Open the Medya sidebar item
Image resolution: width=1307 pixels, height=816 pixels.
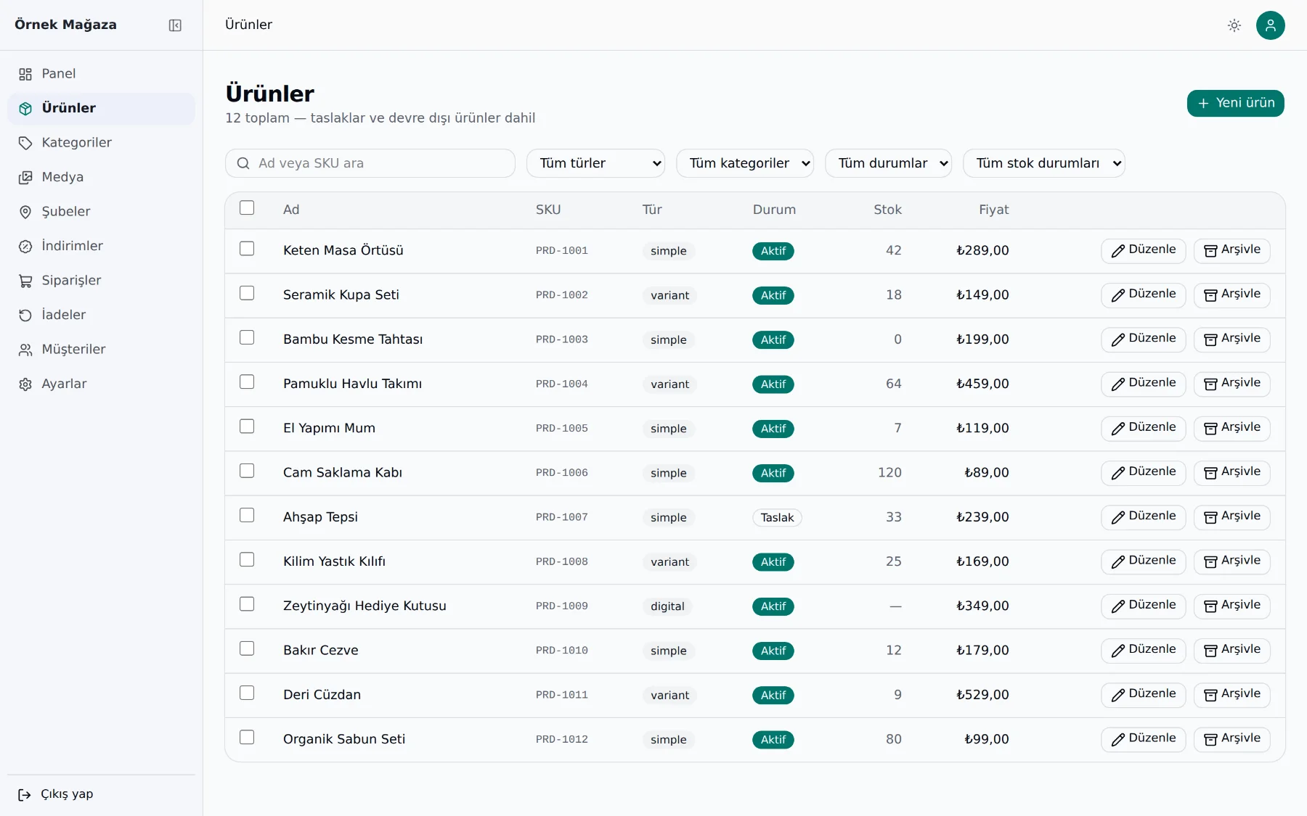(x=101, y=177)
